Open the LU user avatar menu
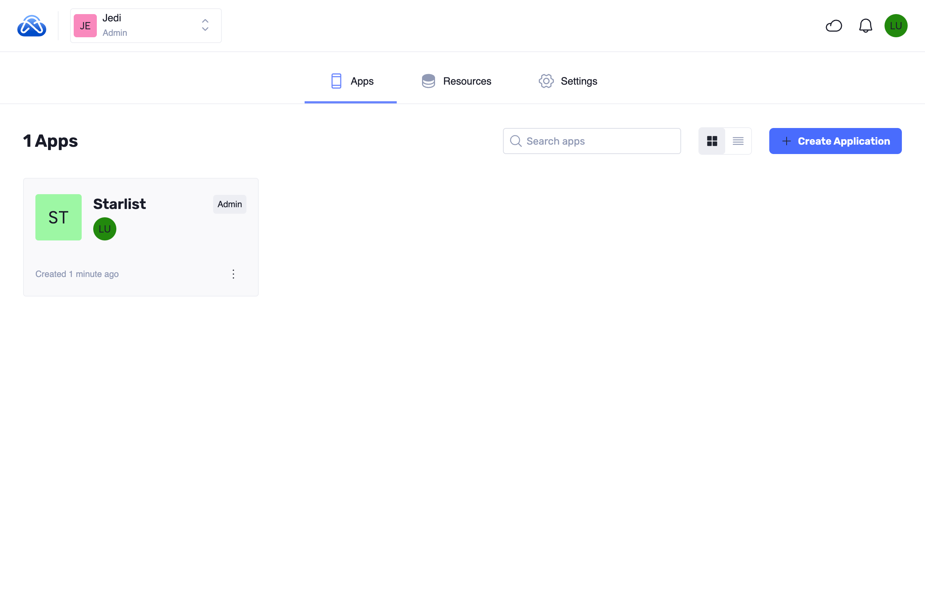 click(895, 26)
